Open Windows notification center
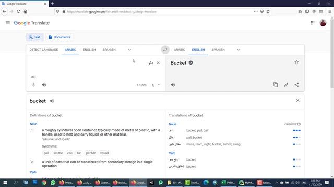 [327, 182]
